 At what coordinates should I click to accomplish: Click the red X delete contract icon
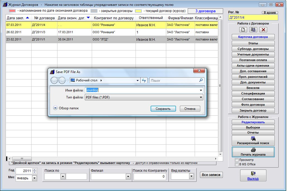[263, 30]
